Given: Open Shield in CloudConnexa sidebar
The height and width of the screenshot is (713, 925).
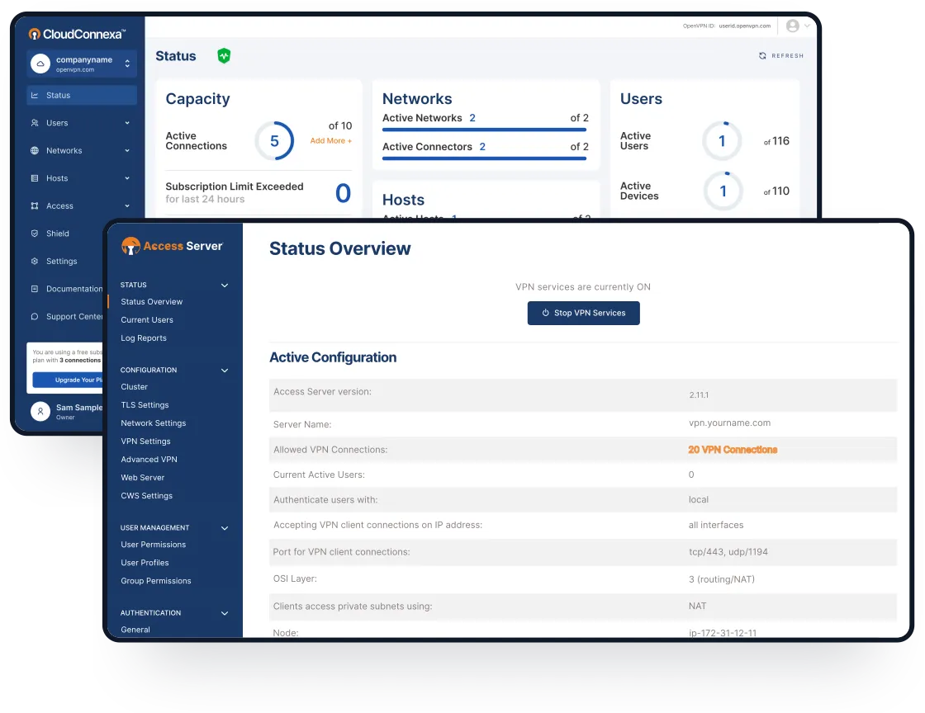Looking at the screenshot, I should point(58,234).
